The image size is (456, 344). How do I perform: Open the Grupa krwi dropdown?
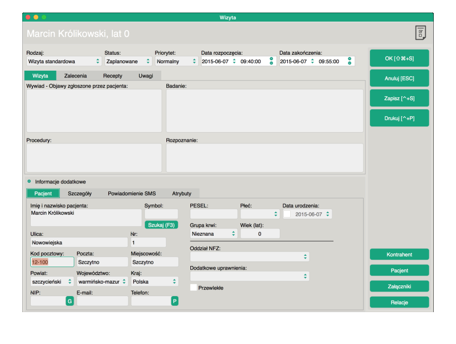(x=214, y=234)
